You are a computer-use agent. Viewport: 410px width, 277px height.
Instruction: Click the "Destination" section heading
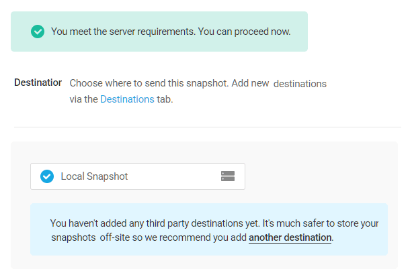(x=38, y=83)
